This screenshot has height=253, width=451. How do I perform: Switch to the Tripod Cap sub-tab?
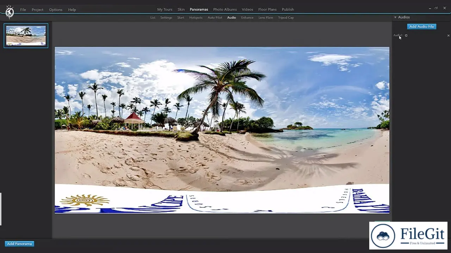[x=286, y=18]
